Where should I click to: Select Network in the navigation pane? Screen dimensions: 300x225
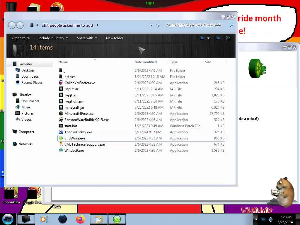(x=25, y=144)
